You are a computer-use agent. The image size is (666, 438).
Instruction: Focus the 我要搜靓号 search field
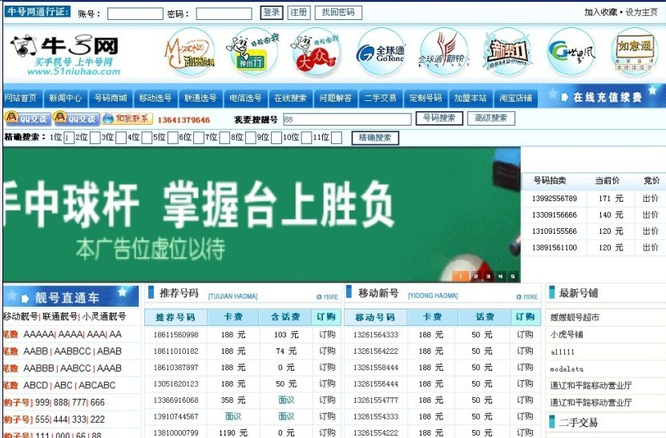pyautogui.click(x=346, y=119)
